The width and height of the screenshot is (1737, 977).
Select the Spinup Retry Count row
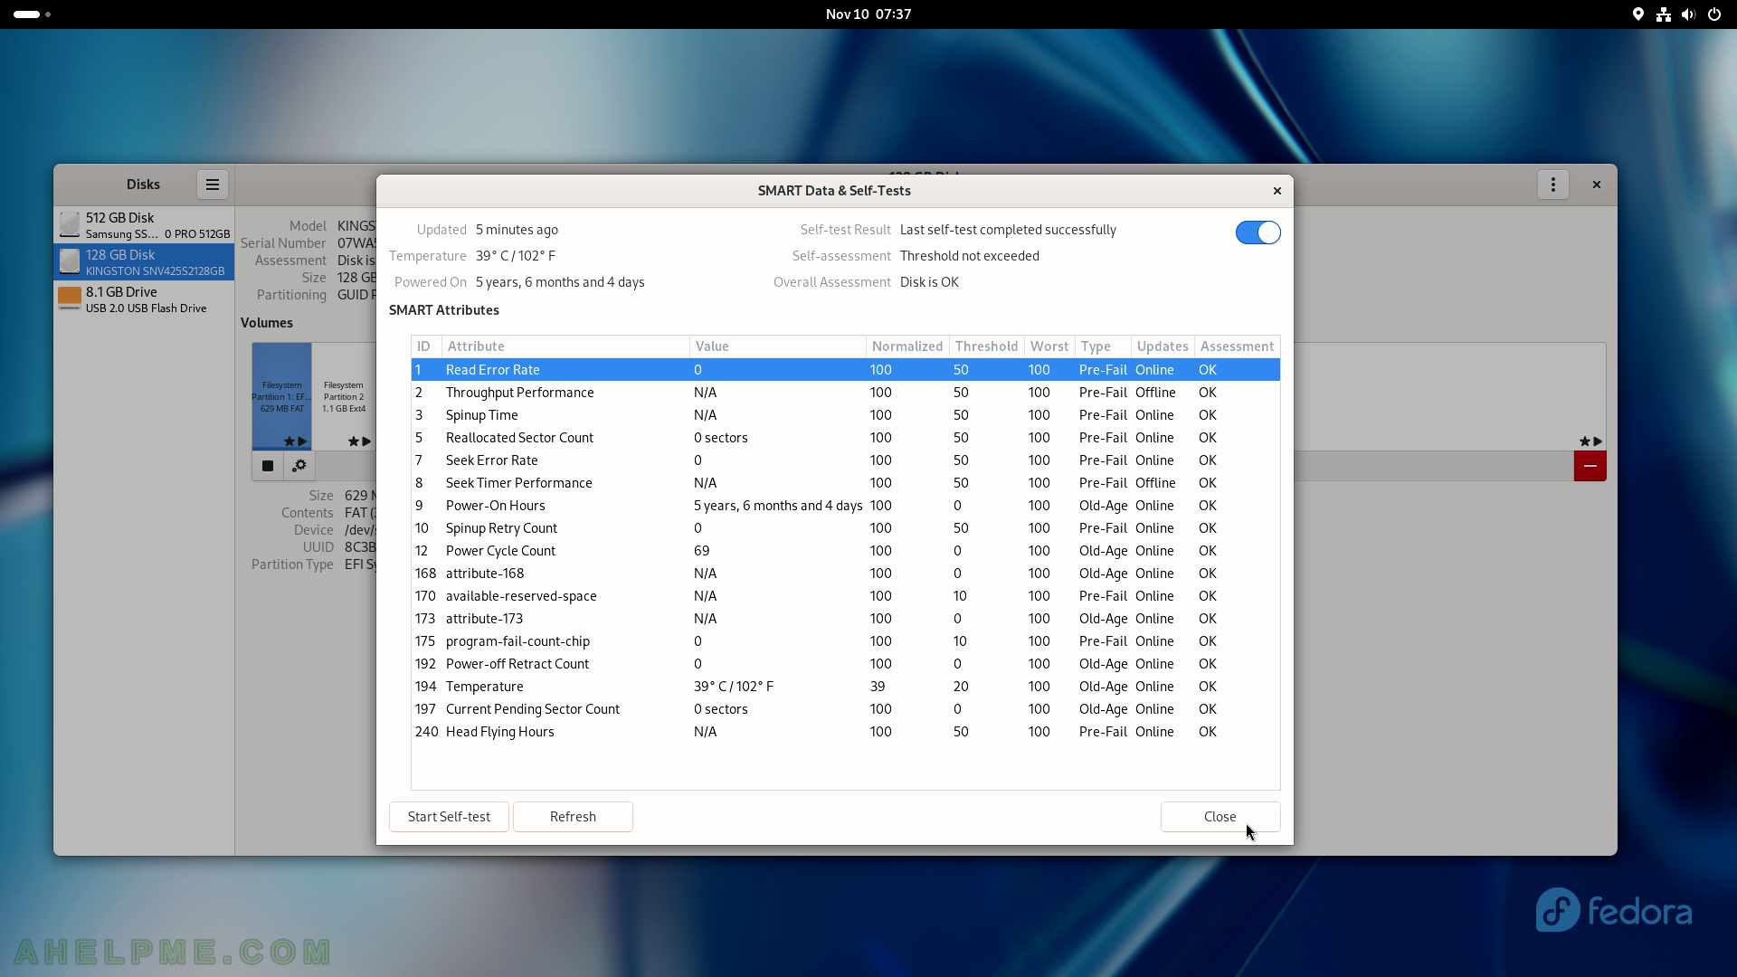pos(845,528)
